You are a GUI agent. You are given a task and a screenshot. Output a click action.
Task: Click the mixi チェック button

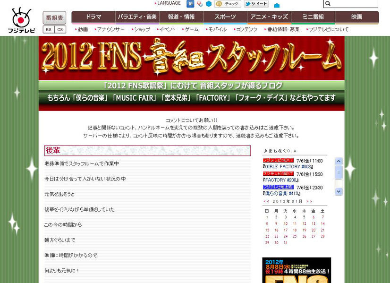pos(228,4)
